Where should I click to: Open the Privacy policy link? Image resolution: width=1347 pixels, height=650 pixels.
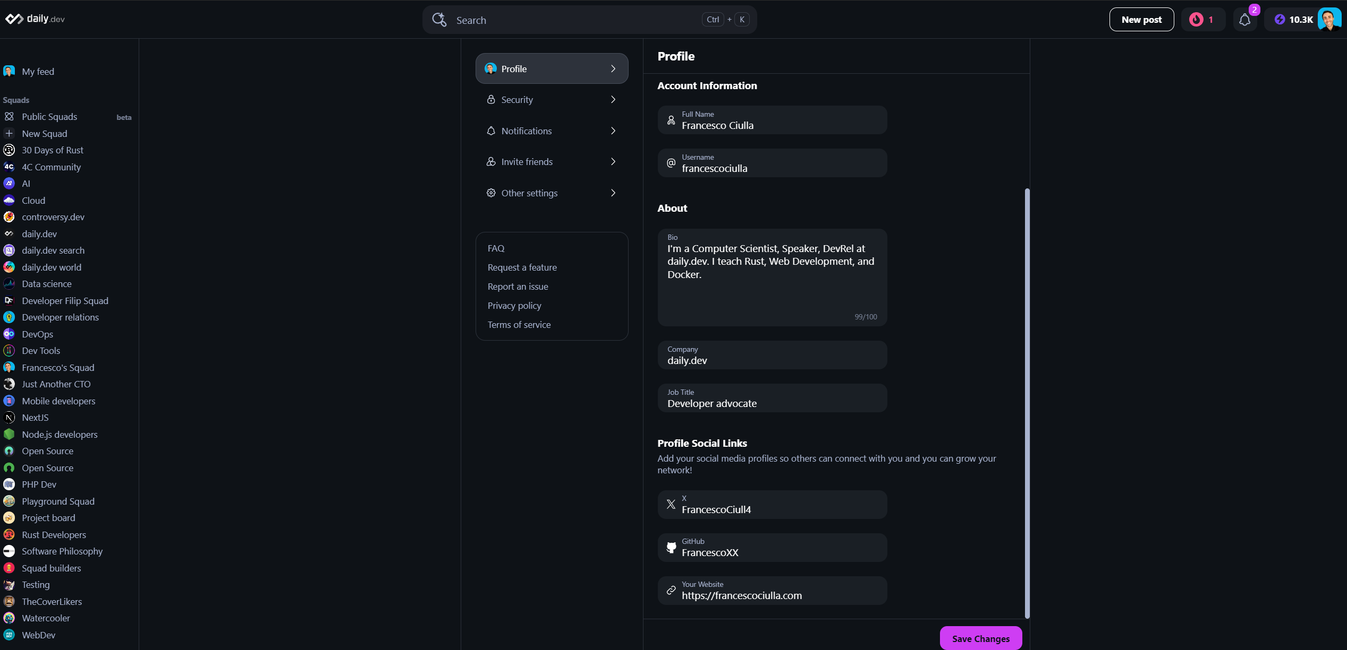(x=514, y=306)
